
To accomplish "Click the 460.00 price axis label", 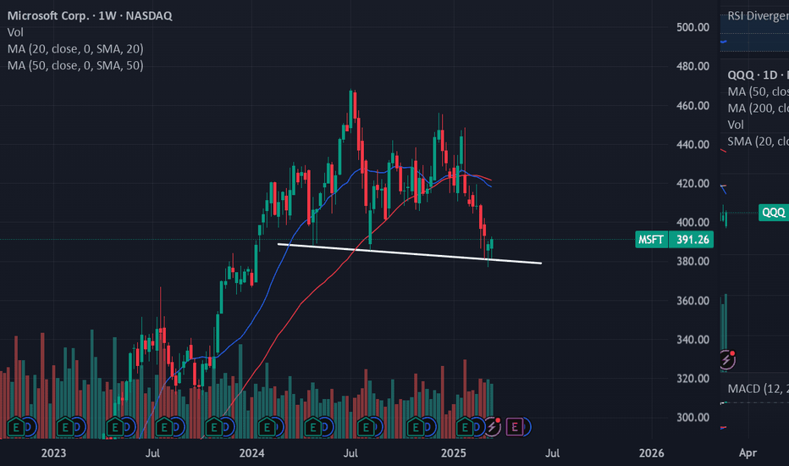I will (x=692, y=105).
